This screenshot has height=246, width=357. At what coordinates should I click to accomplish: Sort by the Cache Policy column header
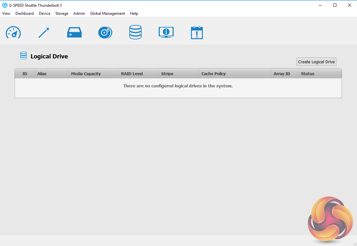click(235, 74)
